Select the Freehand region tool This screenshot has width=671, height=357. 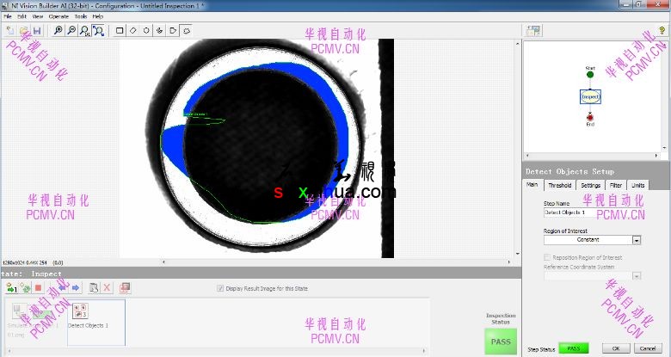[187, 31]
